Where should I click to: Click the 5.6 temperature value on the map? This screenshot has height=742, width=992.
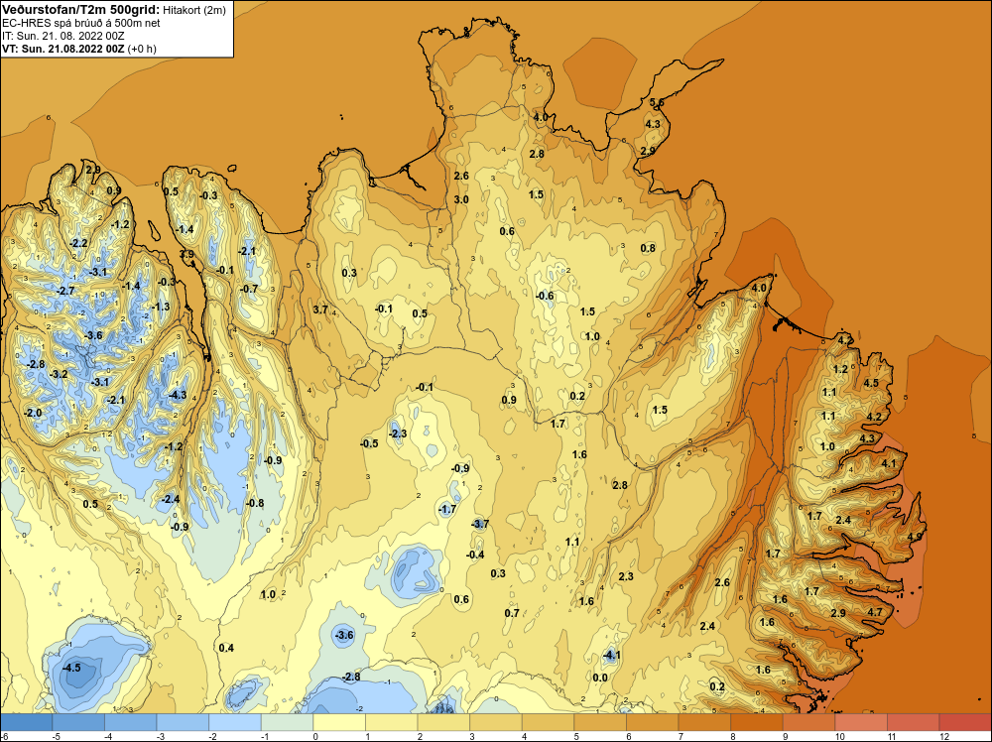tap(657, 102)
